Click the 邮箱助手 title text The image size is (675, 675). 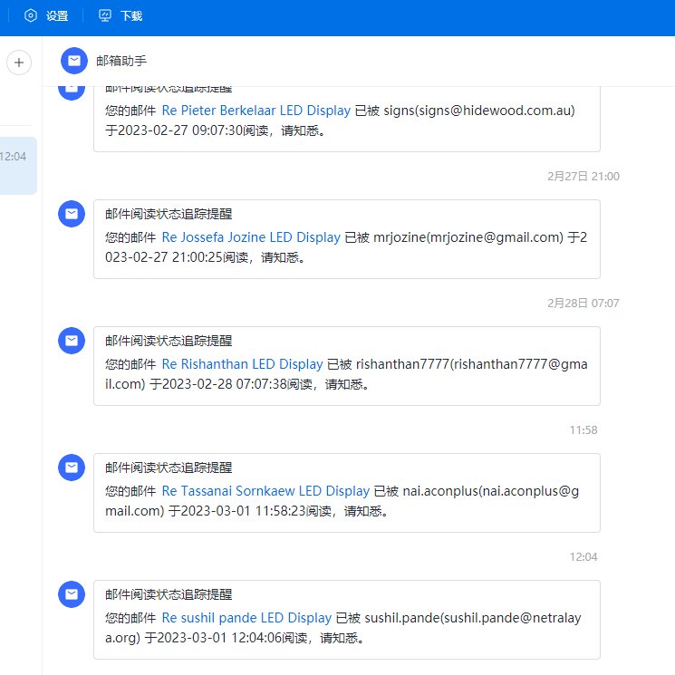(121, 61)
